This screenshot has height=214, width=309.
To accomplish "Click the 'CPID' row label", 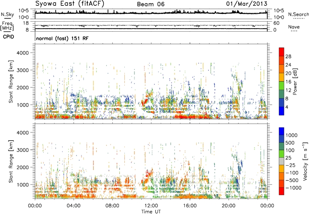I will point(8,37).
